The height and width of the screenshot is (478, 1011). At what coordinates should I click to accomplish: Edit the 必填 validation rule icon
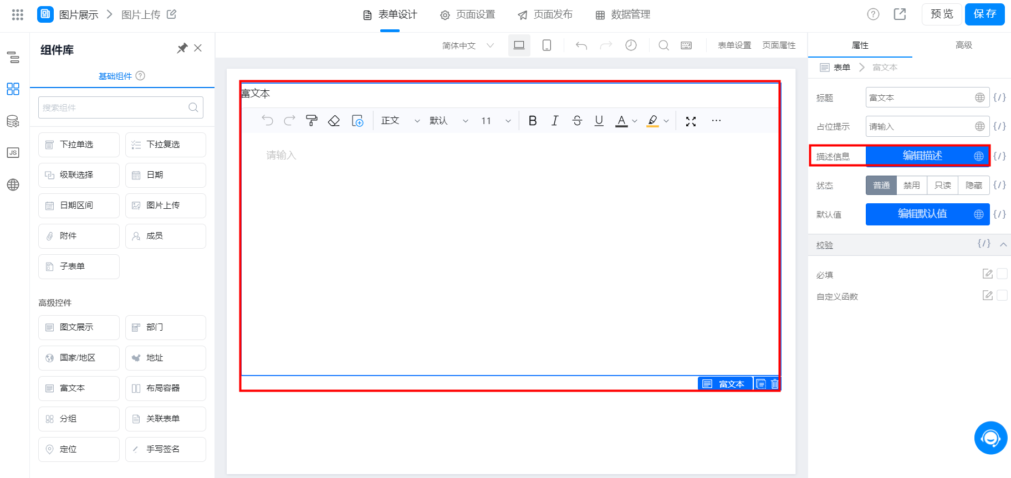click(x=988, y=274)
